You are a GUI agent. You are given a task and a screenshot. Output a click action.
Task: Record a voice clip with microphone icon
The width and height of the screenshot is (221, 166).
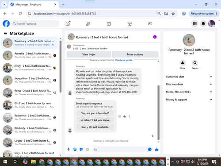coord(69,150)
